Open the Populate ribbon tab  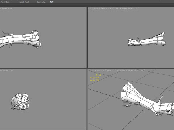point(41,2)
